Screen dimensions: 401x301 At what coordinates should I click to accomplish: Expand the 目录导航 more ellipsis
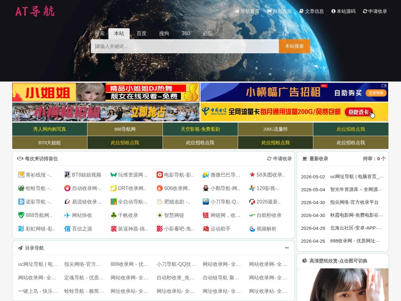click(x=287, y=248)
